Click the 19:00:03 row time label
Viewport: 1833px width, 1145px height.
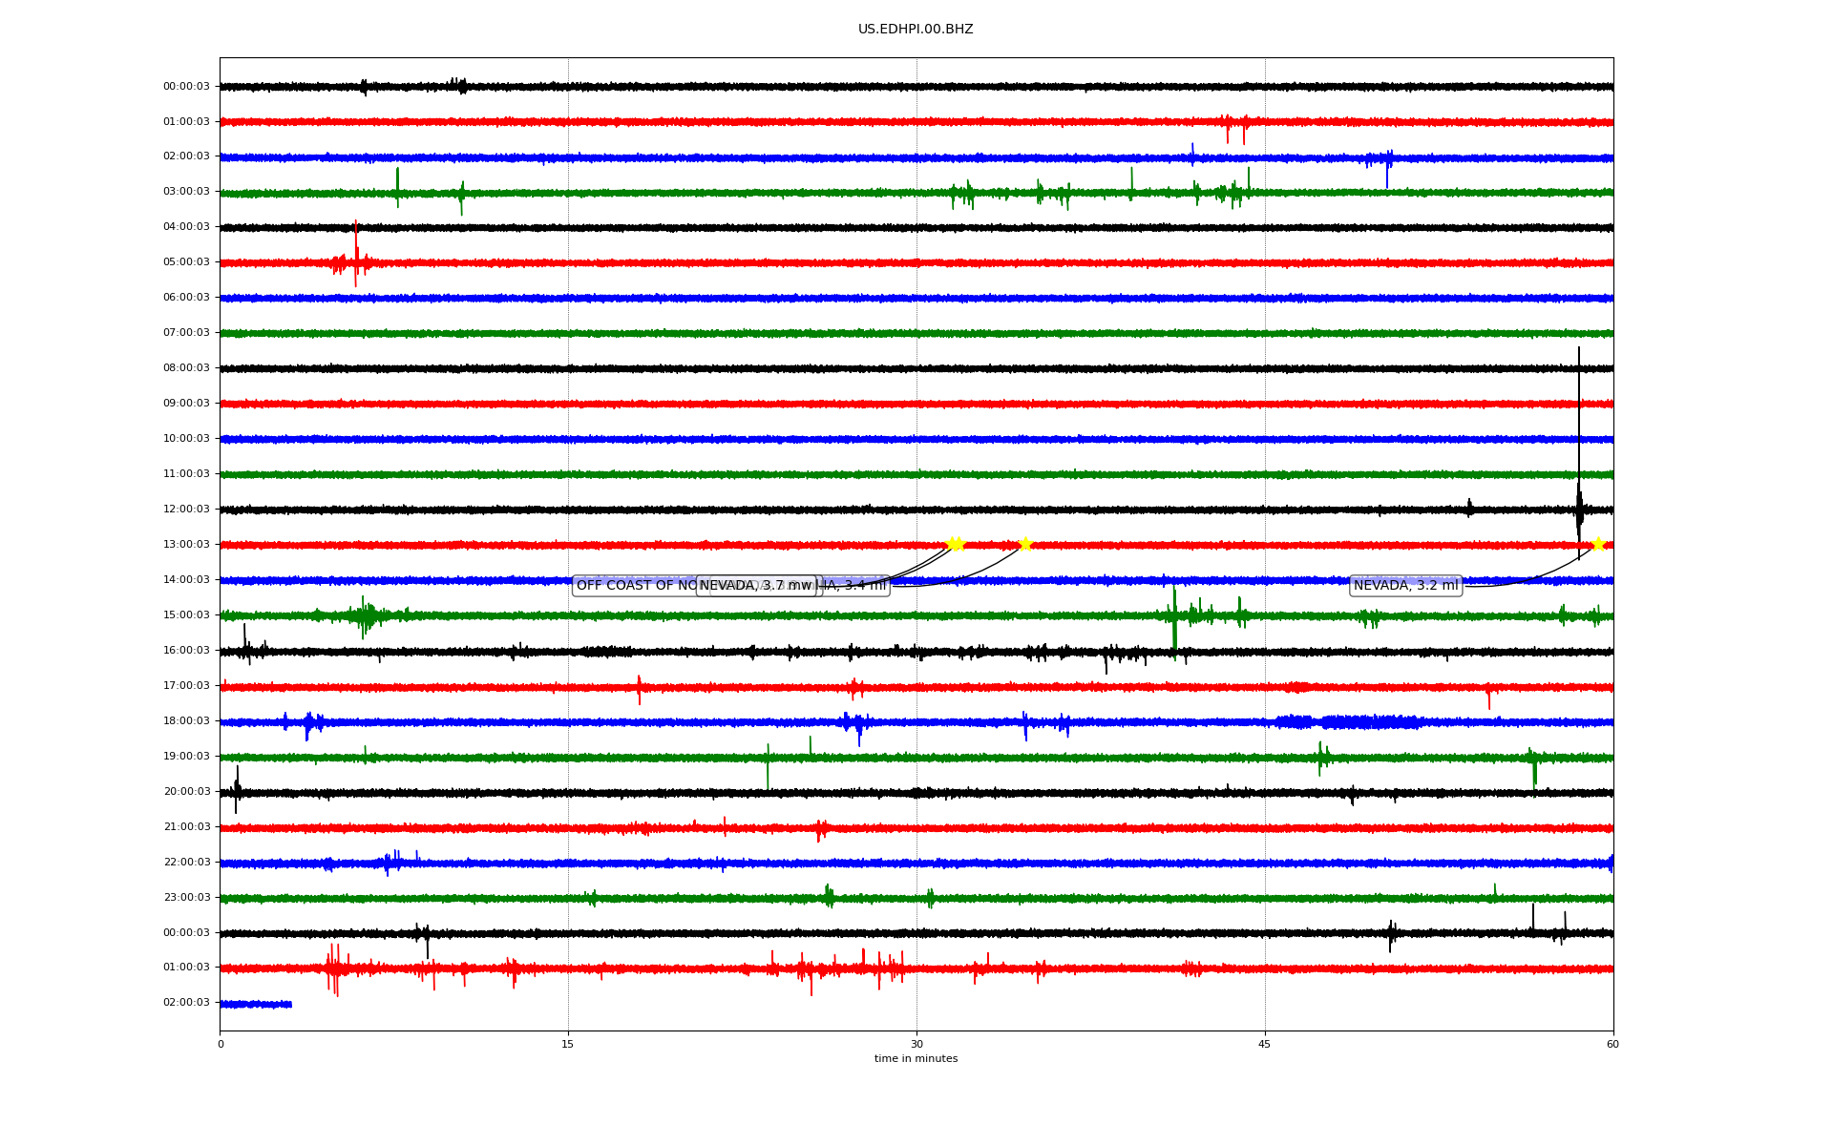click(x=186, y=757)
